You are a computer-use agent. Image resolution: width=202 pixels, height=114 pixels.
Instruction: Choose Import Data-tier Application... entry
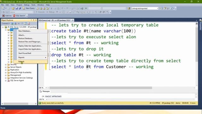(31, 49)
